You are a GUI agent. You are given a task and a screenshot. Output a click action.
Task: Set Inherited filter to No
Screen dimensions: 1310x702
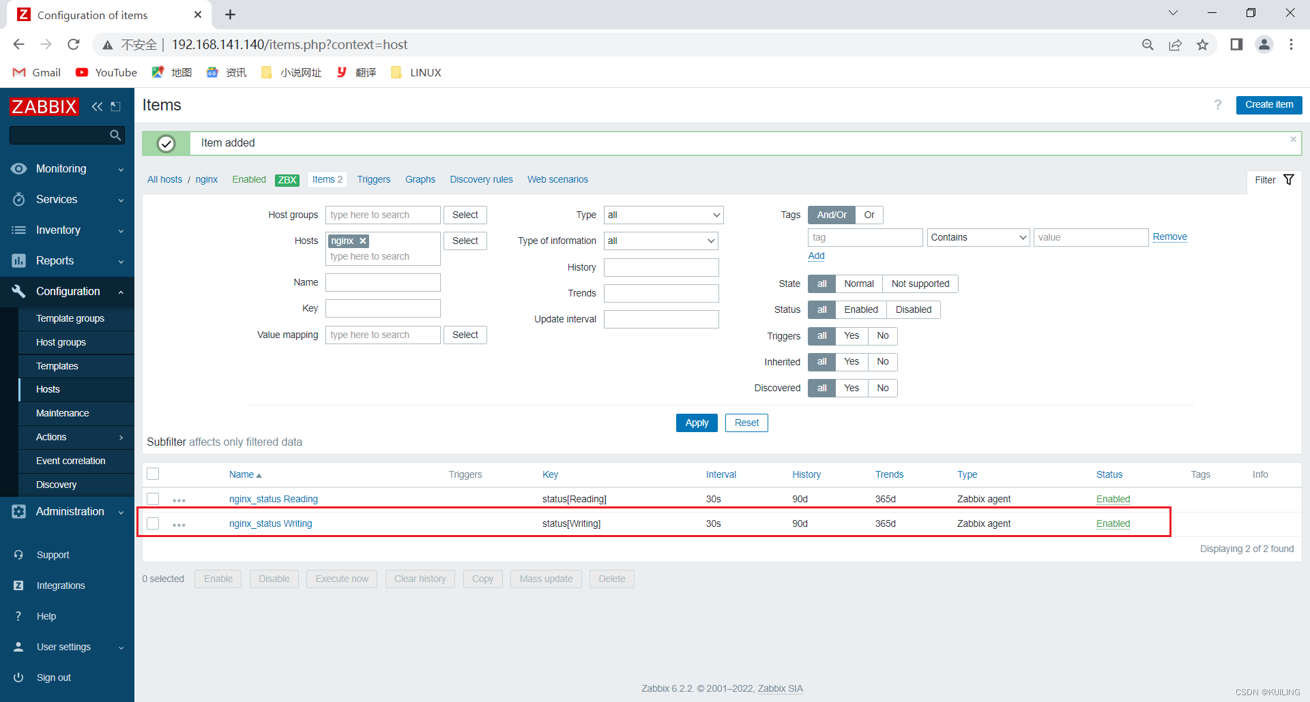click(x=883, y=361)
